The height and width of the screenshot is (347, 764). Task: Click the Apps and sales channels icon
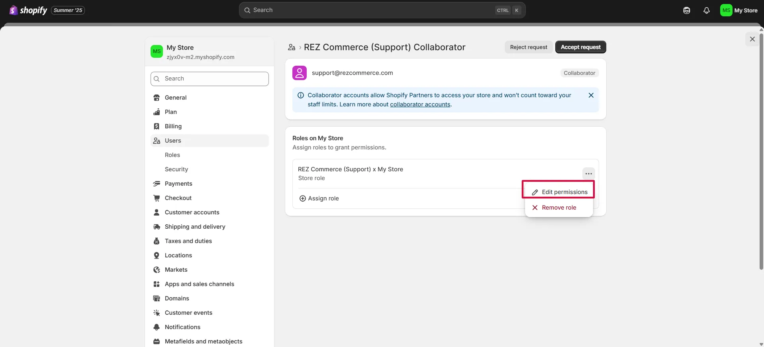point(157,284)
